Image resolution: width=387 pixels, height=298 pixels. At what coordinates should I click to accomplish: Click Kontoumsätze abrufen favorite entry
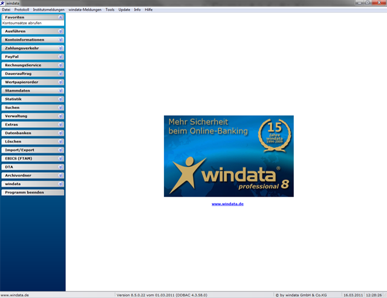(x=22, y=23)
